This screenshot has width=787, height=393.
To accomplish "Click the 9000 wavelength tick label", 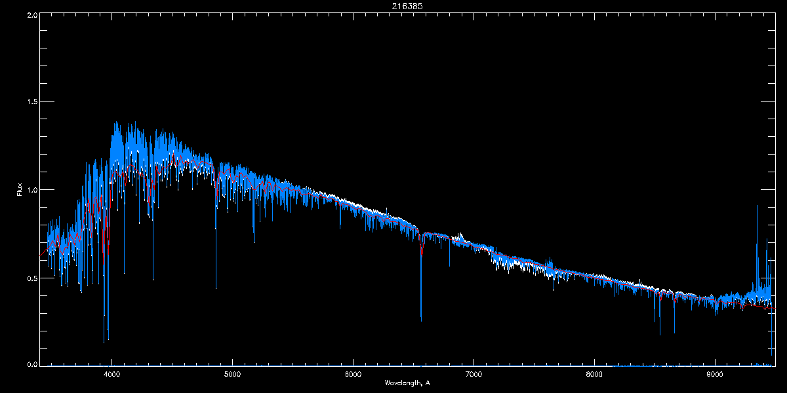I will [x=715, y=375].
